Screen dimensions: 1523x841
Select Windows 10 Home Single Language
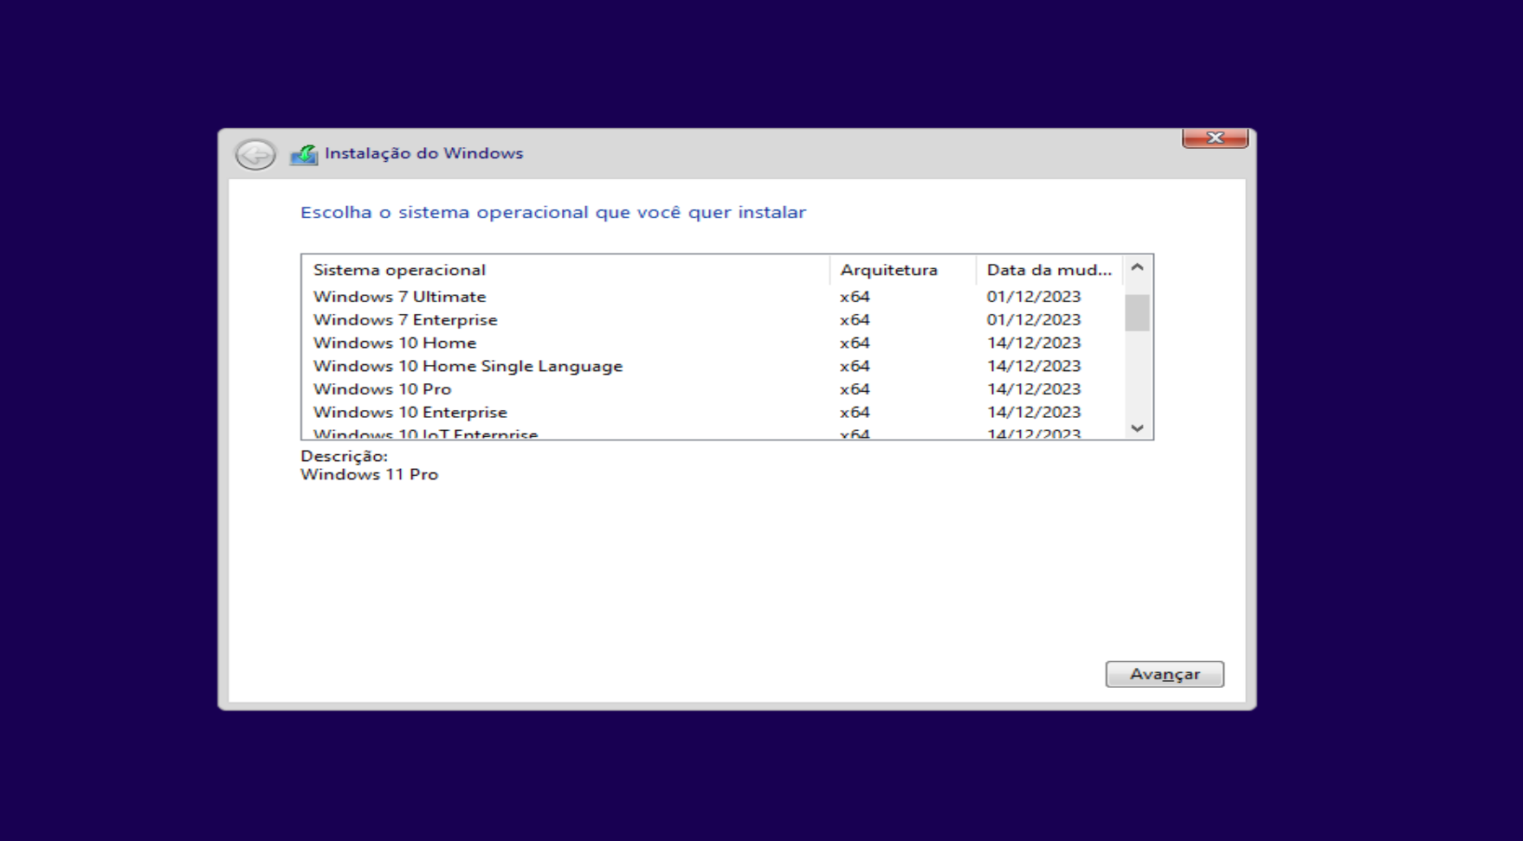pyautogui.click(x=468, y=366)
